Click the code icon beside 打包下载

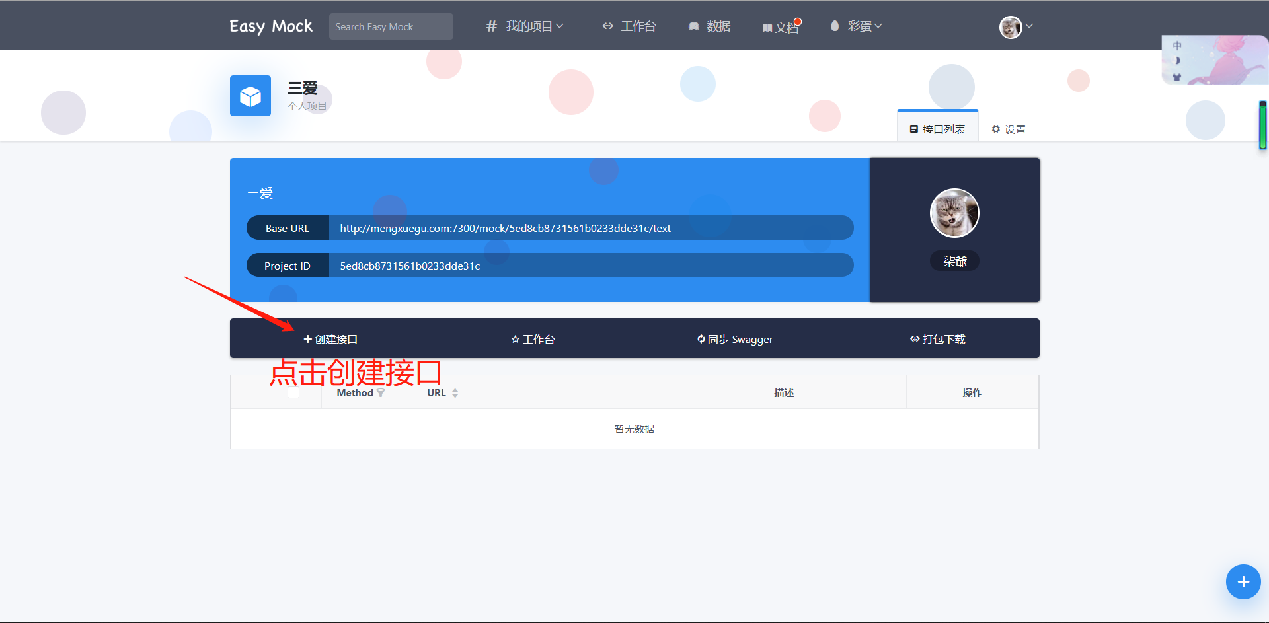[x=915, y=339]
